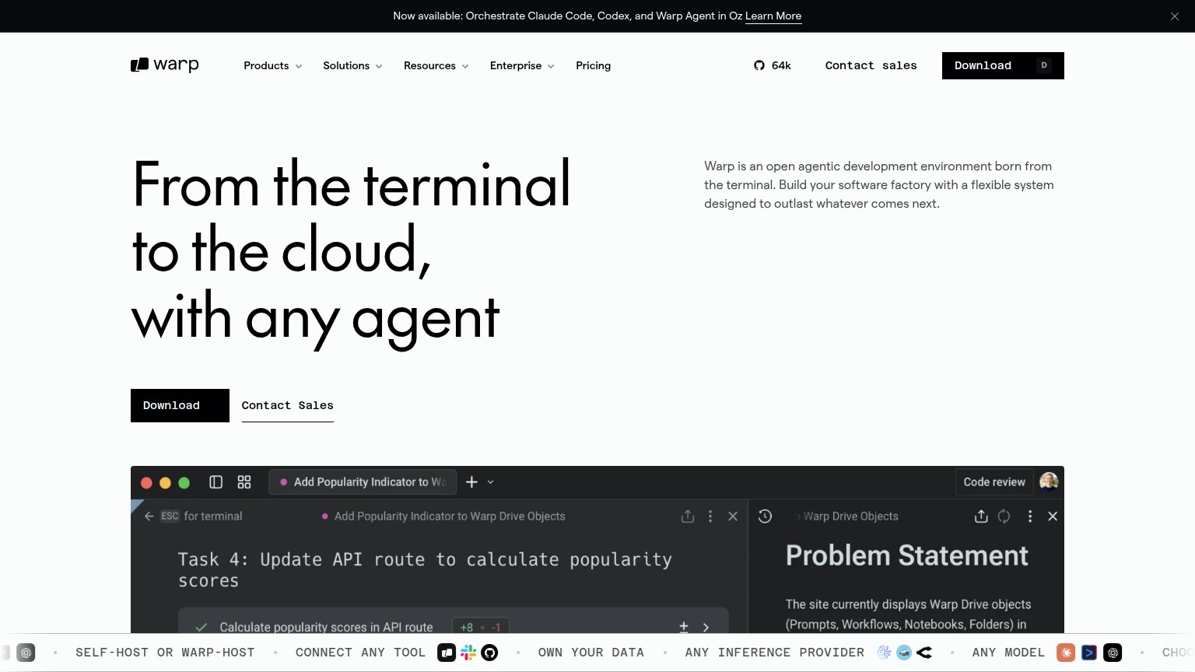Click the paragraph starting Warp is an open agentic
Image resolution: width=1195 pixels, height=672 pixels.
click(879, 185)
